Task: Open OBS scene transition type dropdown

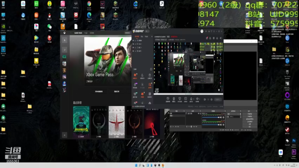Action: [233, 114]
